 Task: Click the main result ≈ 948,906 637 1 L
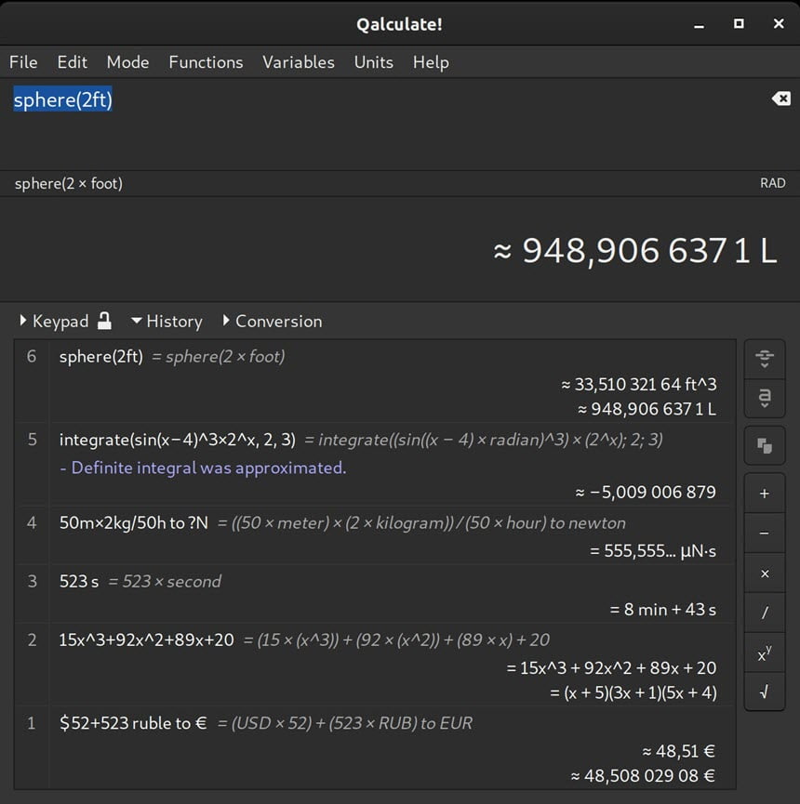(x=635, y=251)
